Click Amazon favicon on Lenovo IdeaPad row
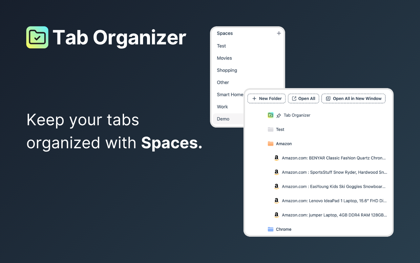The image size is (420, 263). [x=276, y=201]
